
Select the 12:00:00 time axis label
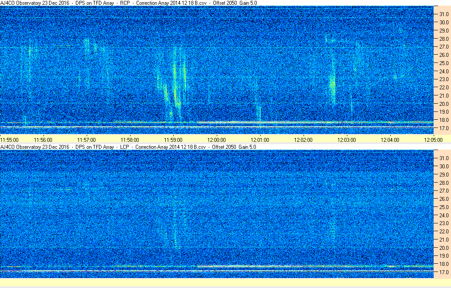216,140
